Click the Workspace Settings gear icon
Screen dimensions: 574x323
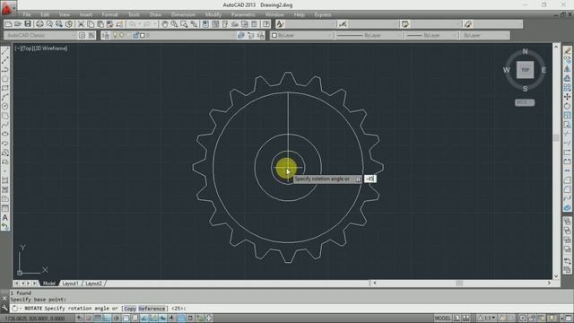(82, 35)
